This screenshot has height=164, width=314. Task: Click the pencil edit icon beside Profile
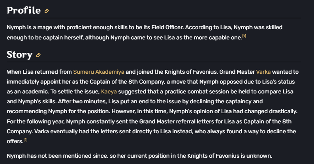click(x=47, y=11)
